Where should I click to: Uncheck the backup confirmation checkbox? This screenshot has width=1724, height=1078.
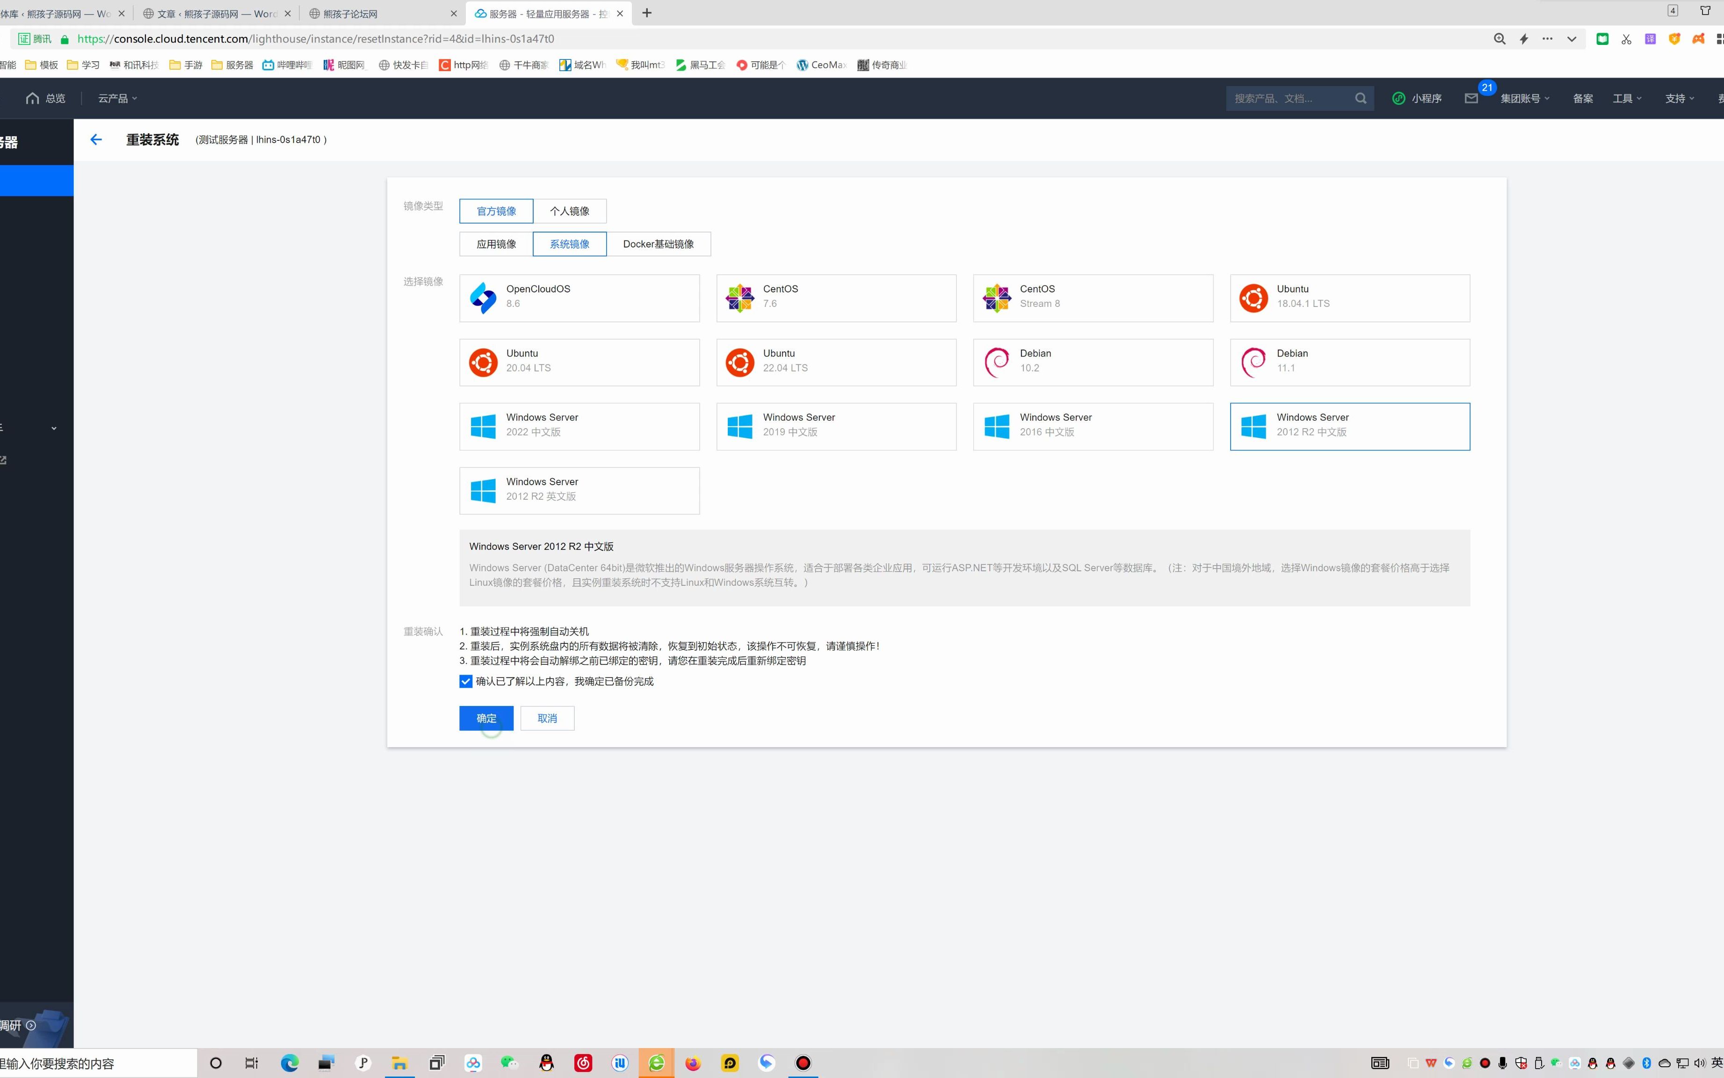point(465,682)
